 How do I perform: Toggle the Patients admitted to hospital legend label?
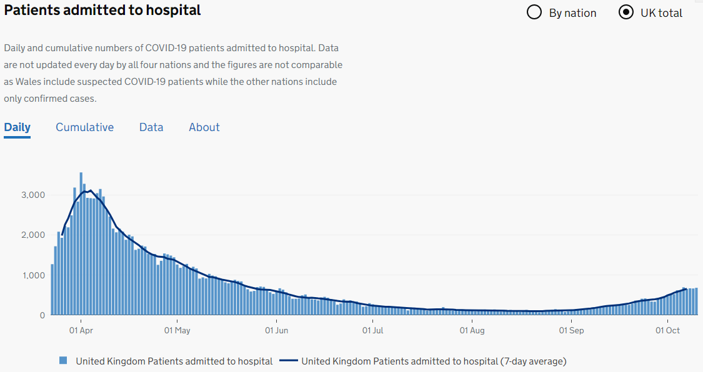(x=174, y=361)
